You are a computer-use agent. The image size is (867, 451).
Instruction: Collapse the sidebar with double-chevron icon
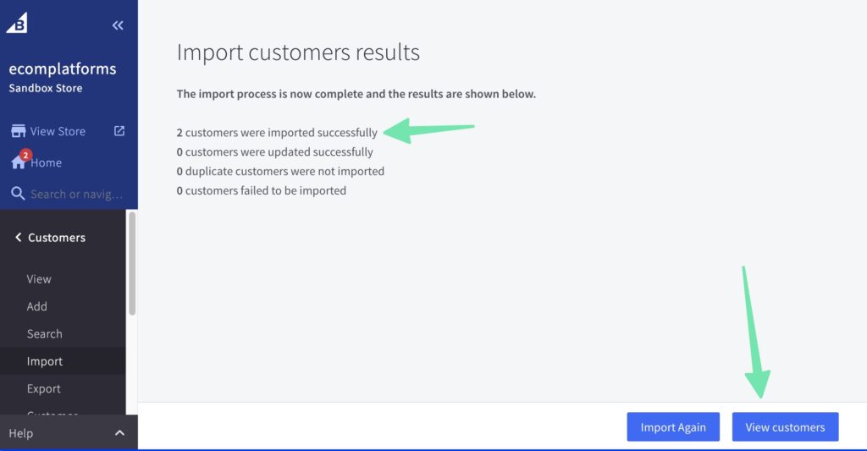(118, 25)
